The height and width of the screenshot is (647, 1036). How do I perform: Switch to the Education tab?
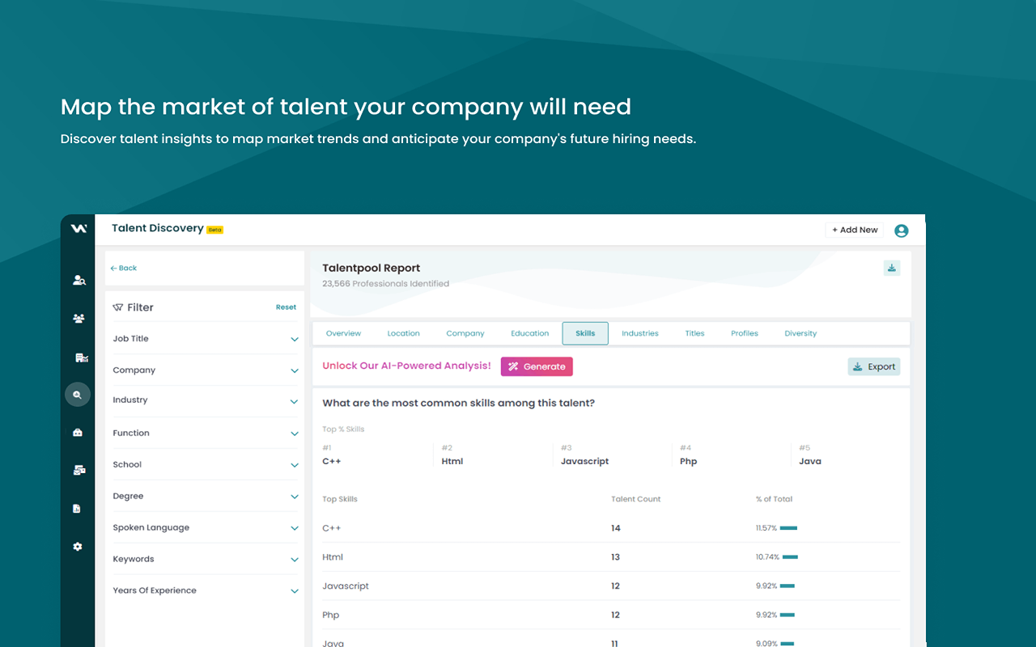coord(529,332)
